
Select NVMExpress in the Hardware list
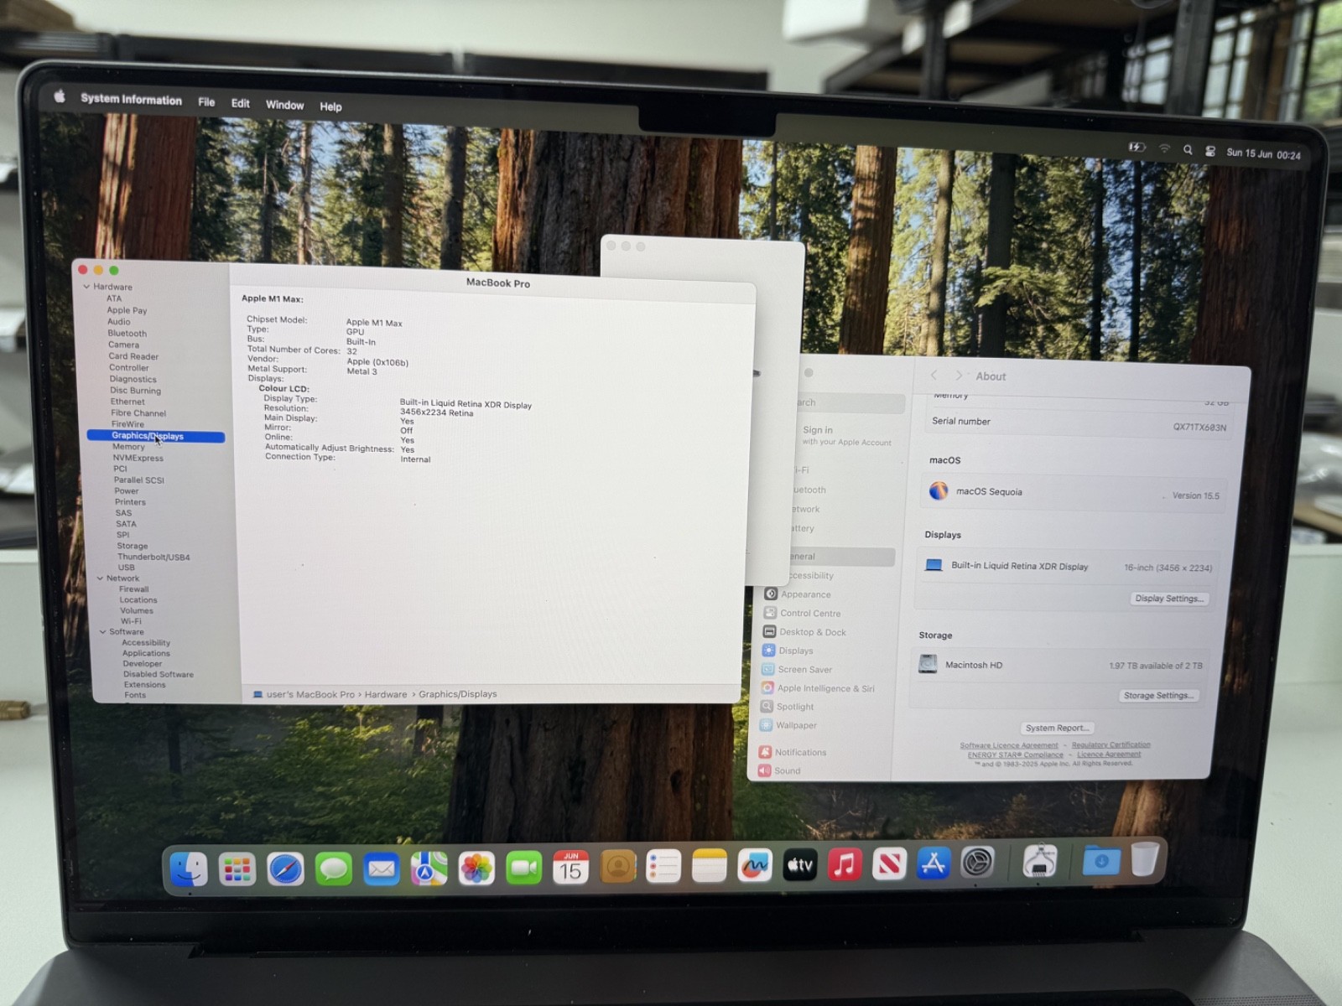(x=138, y=458)
